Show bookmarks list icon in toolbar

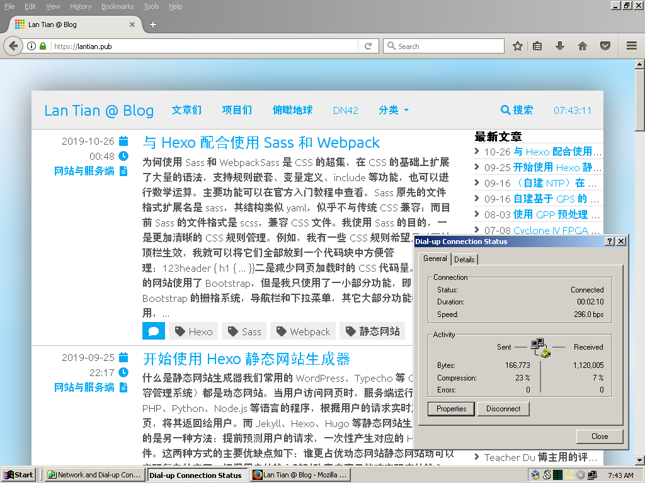pos(537,46)
